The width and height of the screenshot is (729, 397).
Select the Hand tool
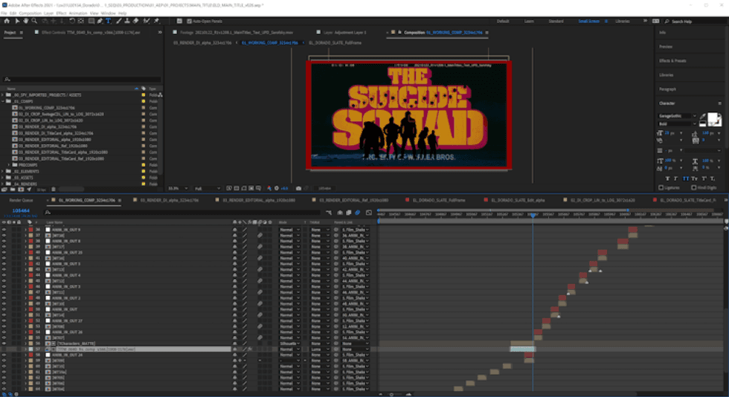pos(25,21)
